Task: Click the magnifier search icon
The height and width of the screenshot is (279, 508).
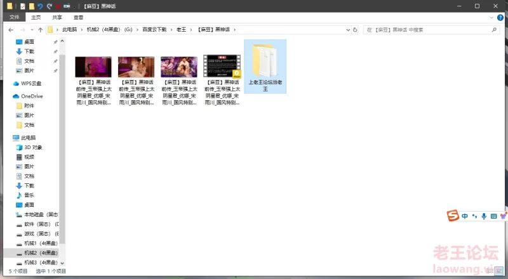Action: click(x=494, y=30)
